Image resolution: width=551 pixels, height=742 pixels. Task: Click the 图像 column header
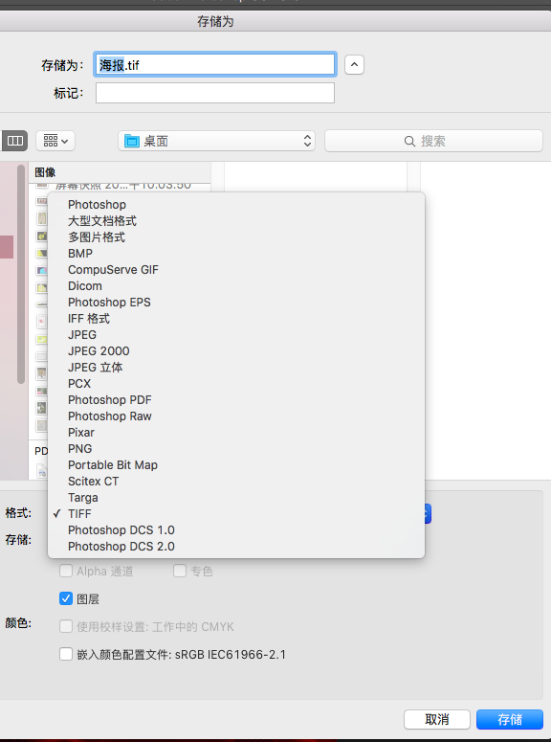45,172
